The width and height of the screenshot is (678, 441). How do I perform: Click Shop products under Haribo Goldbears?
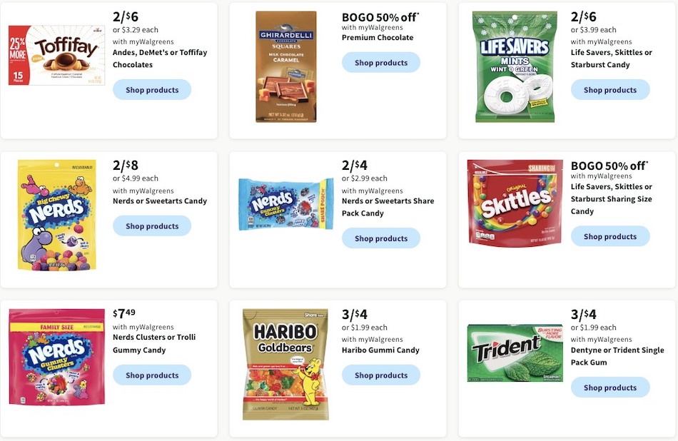click(x=381, y=375)
